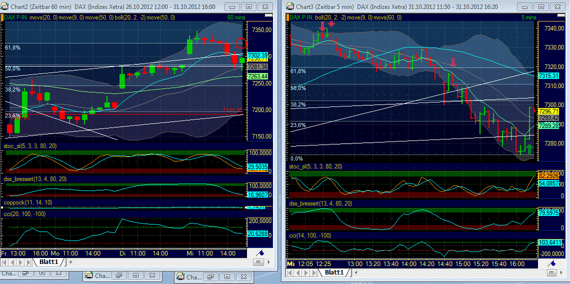Click the orange marker beside Chart2's DAX P-IN label
Image resolution: width=570 pixels, height=284 pixels.
(x=2, y=17)
